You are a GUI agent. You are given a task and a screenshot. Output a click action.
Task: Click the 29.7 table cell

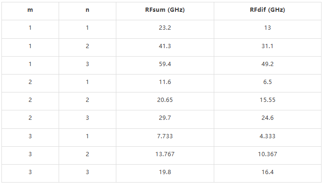coord(165,118)
